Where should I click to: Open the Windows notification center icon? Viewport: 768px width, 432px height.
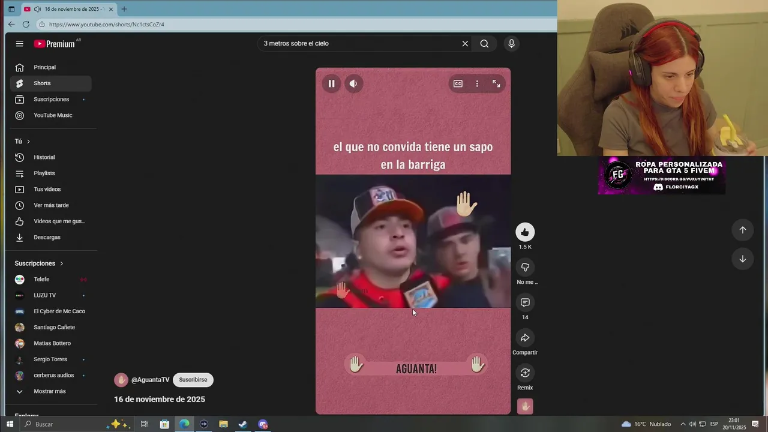coord(755,424)
